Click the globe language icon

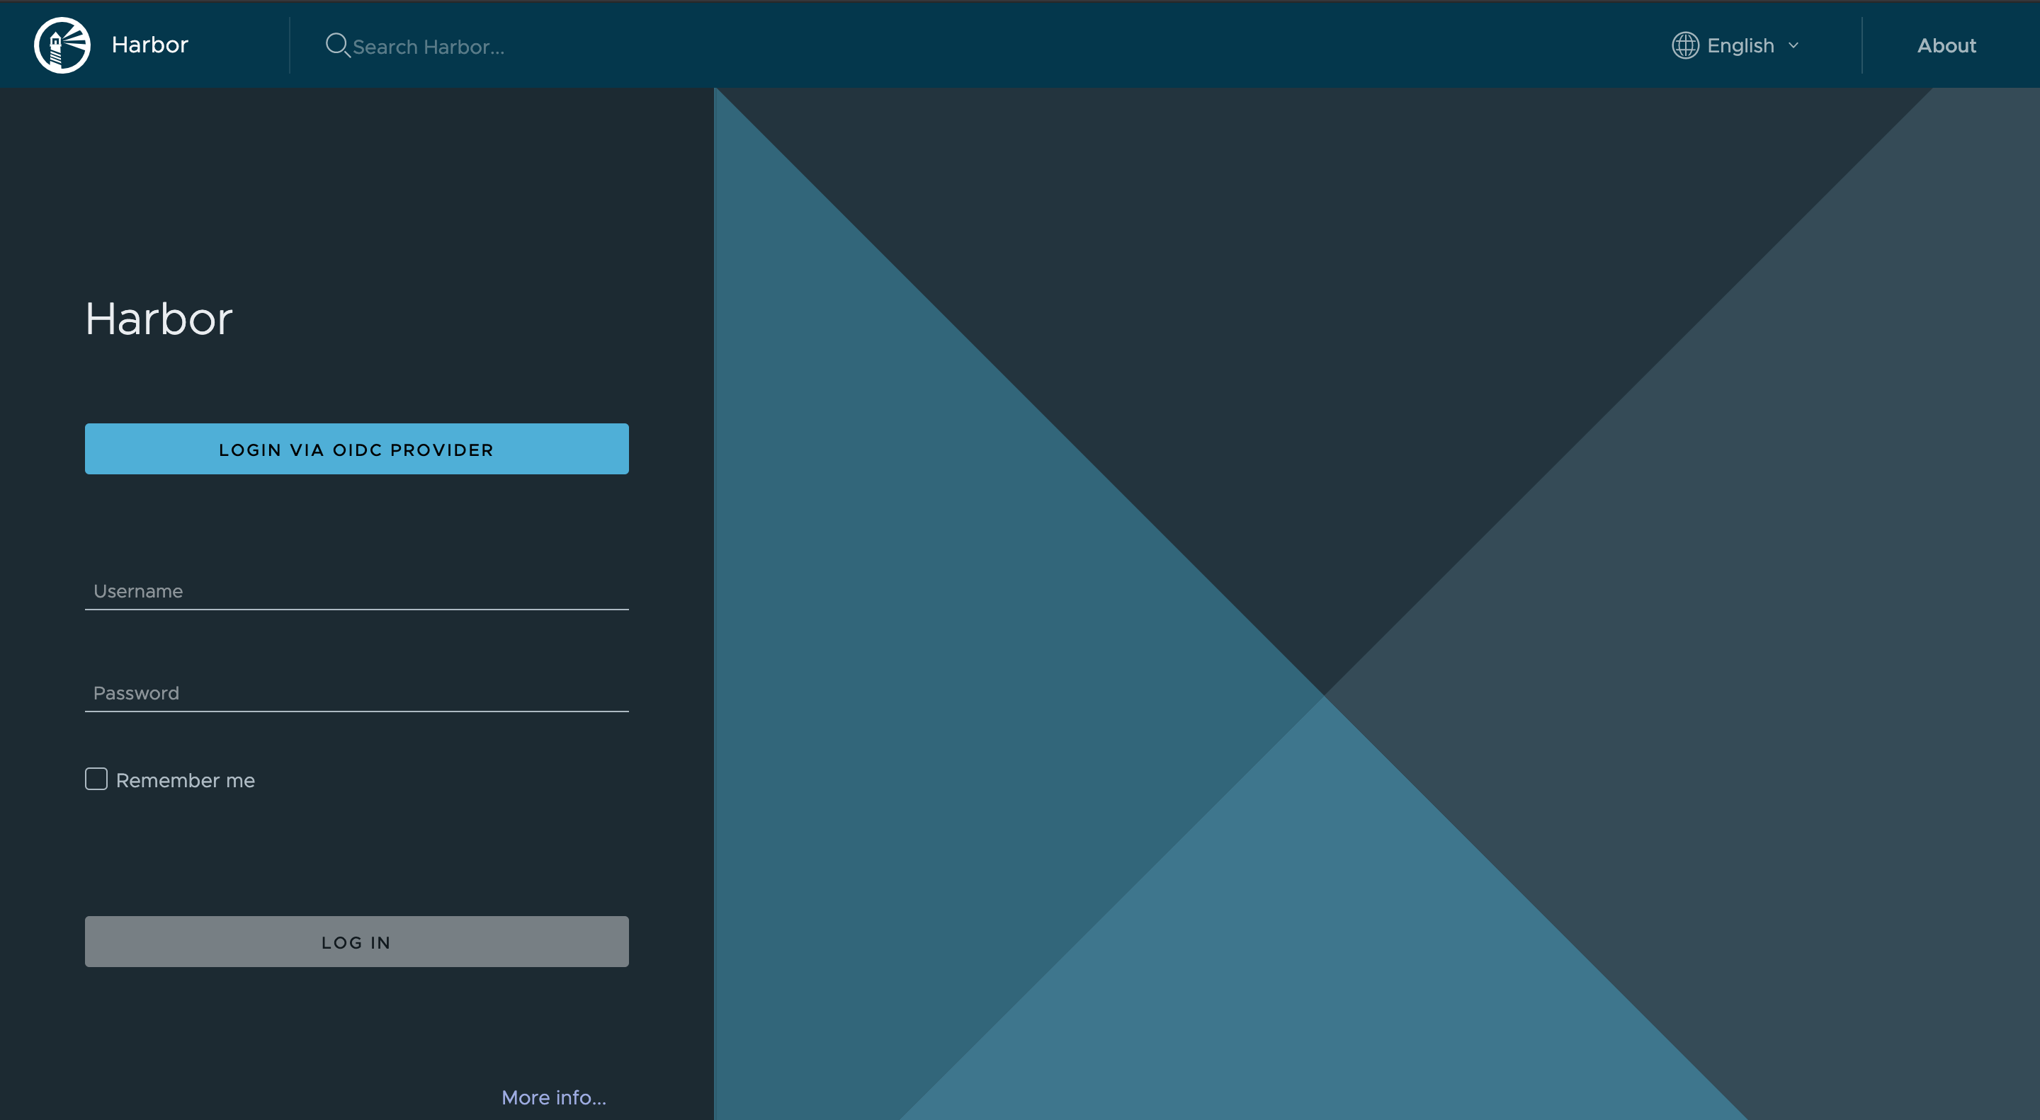(x=1684, y=45)
